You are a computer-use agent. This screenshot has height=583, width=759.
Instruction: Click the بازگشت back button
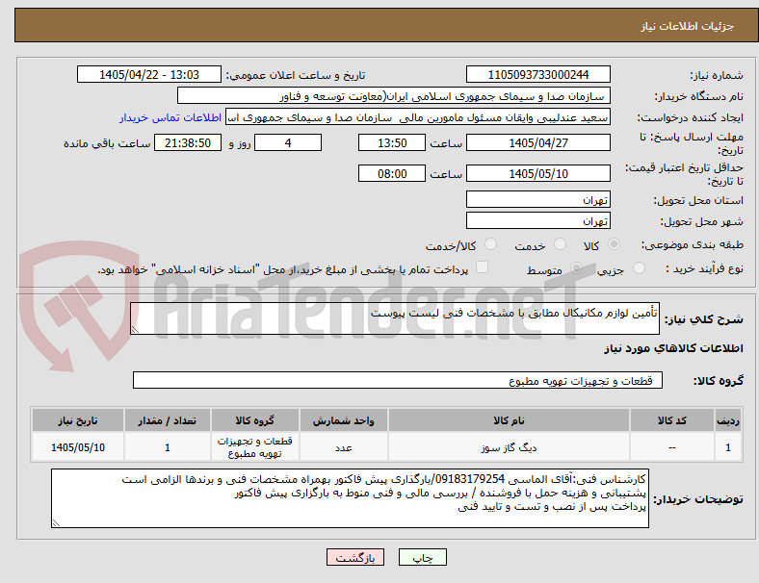[355, 557]
